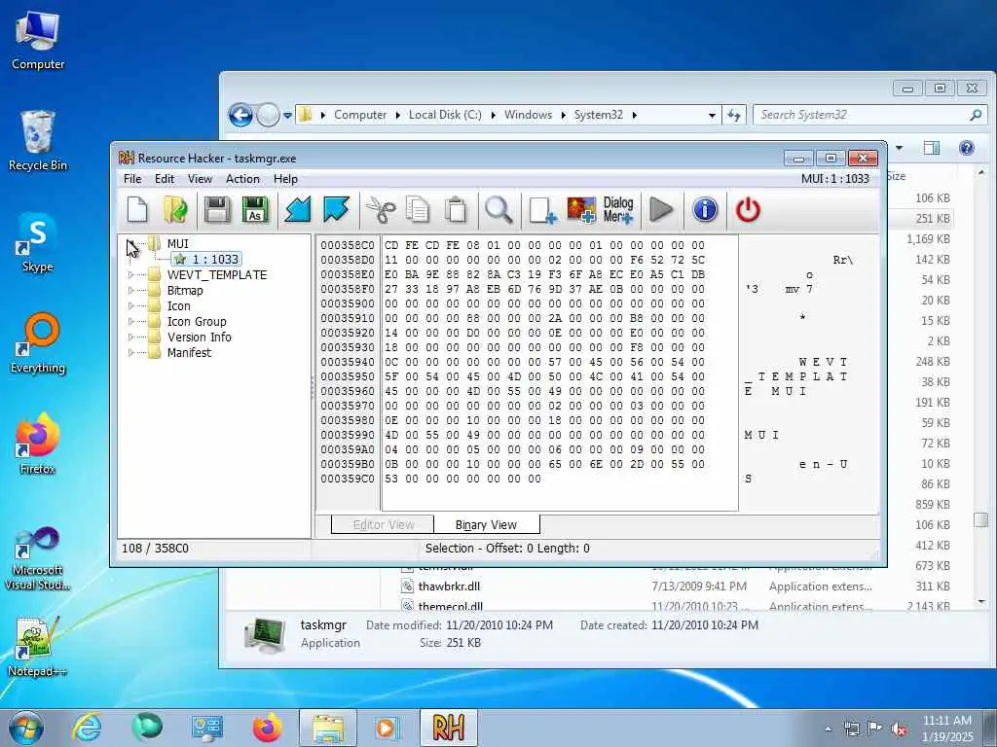This screenshot has width=997, height=747.
Task: Open the Action menu
Action: pyautogui.click(x=242, y=179)
